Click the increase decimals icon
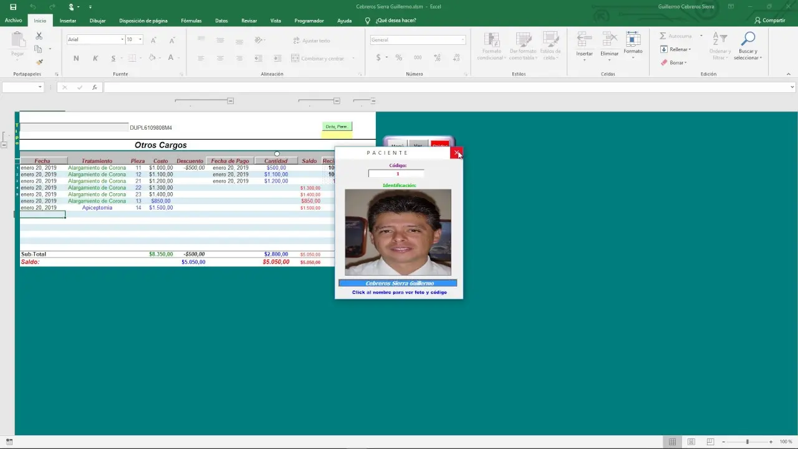This screenshot has height=449, width=798. click(438, 58)
